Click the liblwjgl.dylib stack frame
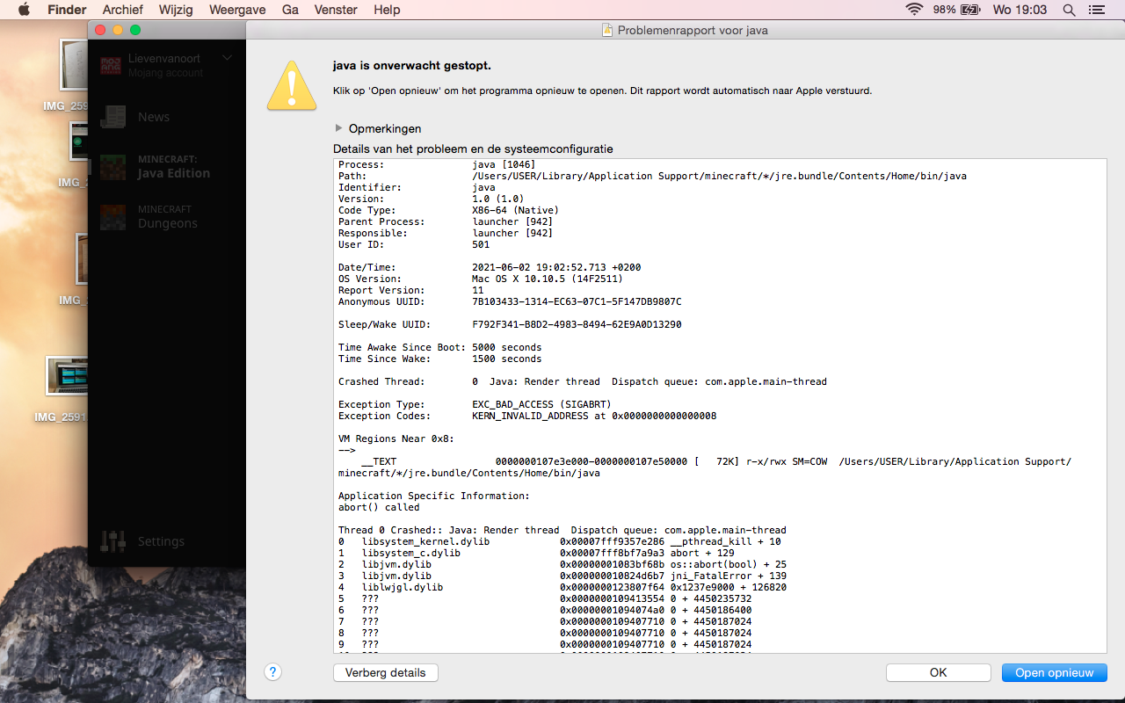 pos(562,587)
